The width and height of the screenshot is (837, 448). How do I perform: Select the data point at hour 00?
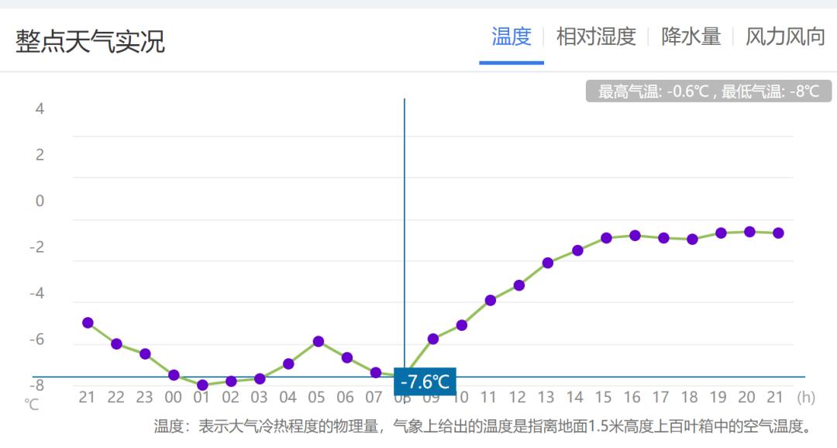174,375
